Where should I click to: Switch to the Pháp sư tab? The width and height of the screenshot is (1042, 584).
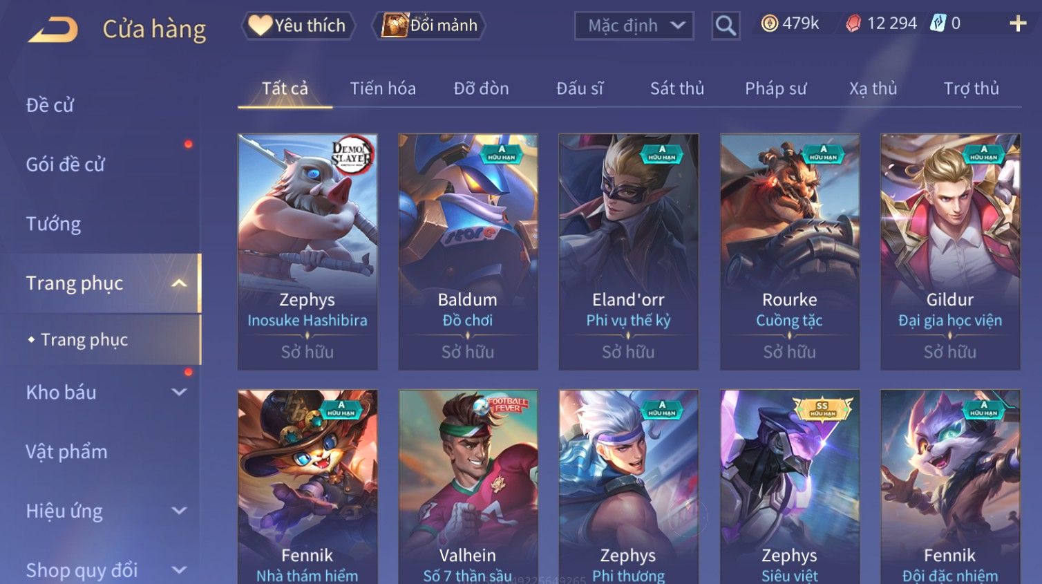click(775, 88)
